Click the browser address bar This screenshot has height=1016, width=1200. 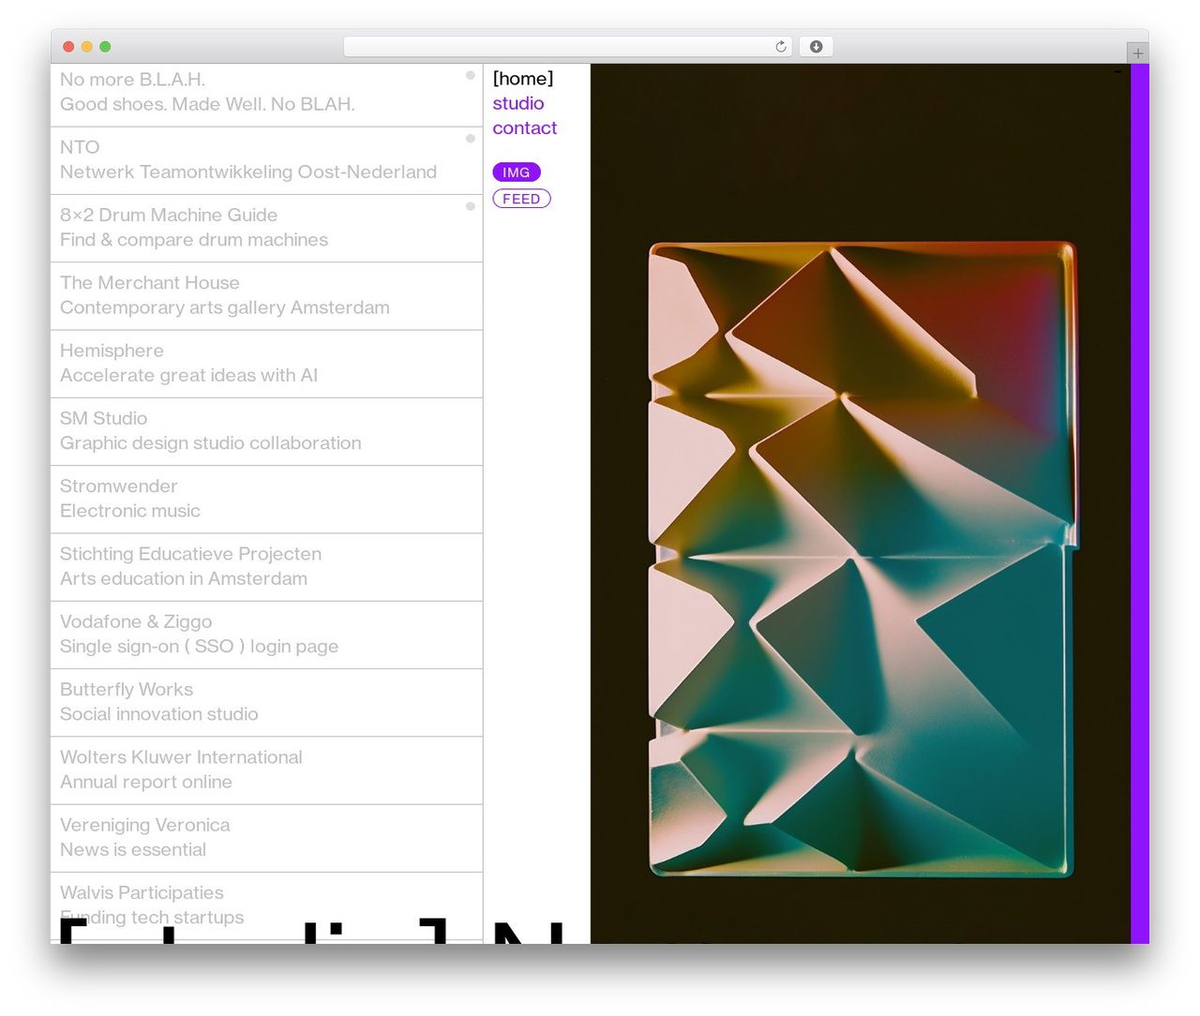tap(568, 47)
